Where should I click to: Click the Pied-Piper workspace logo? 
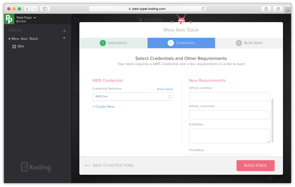(9, 19)
